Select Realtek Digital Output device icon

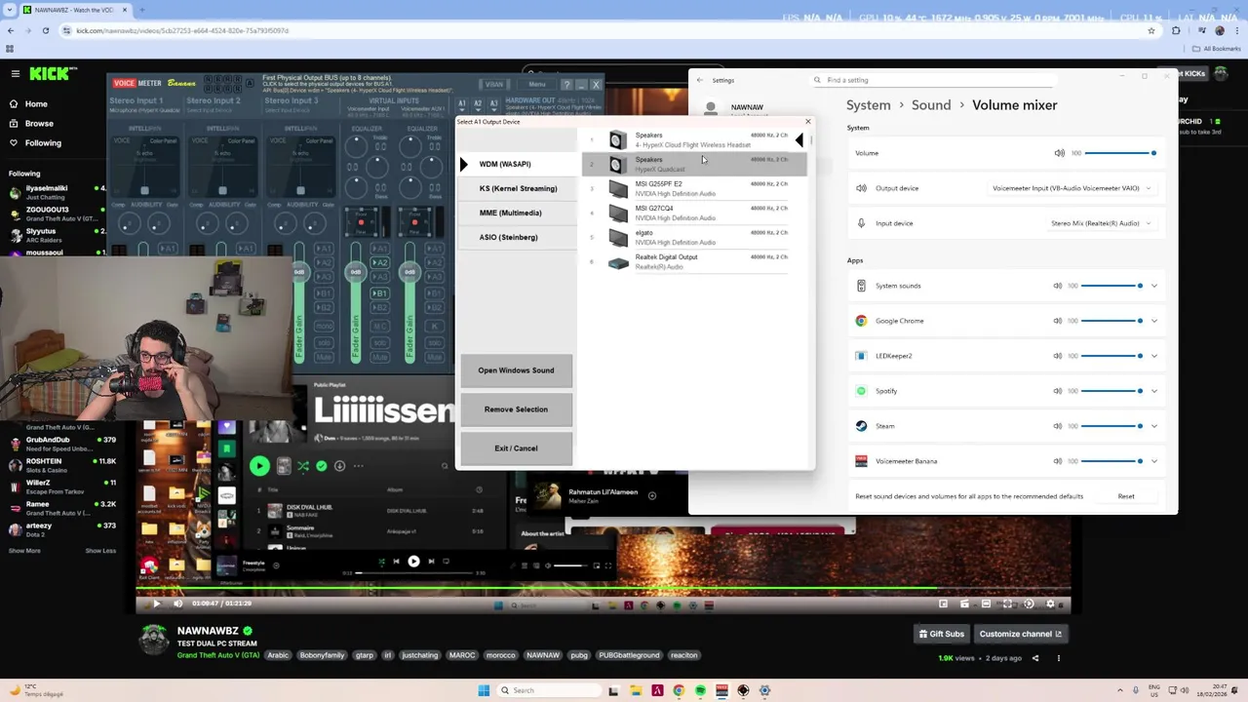pyautogui.click(x=618, y=262)
